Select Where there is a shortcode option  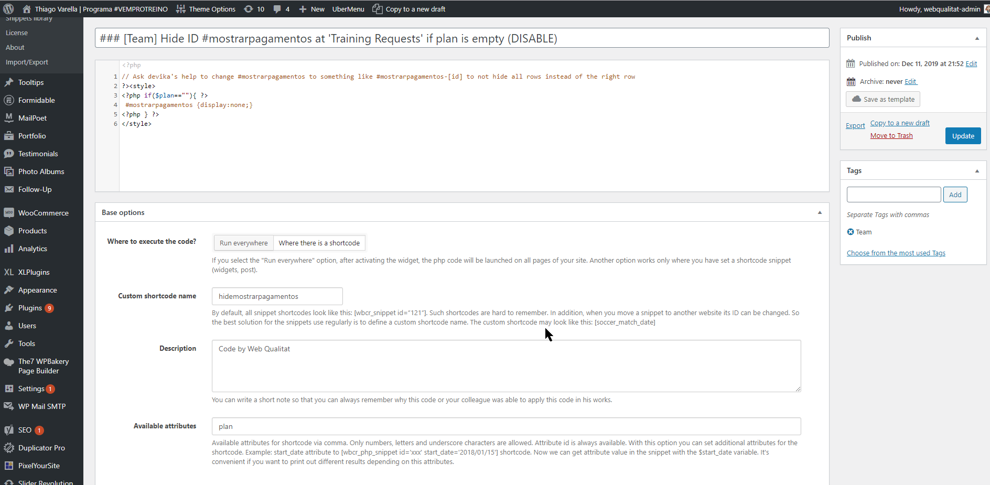tap(319, 243)
